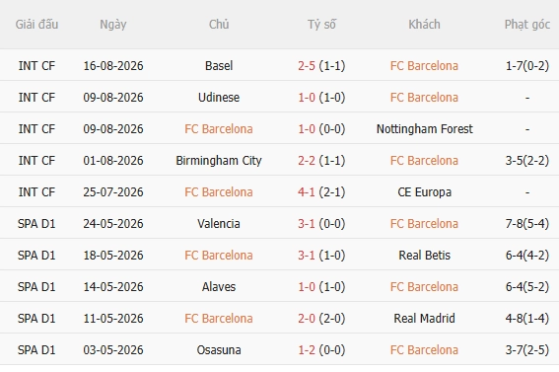Open the 2-0 score against Real Madrid
559x372 pixels.
(307, 318)
